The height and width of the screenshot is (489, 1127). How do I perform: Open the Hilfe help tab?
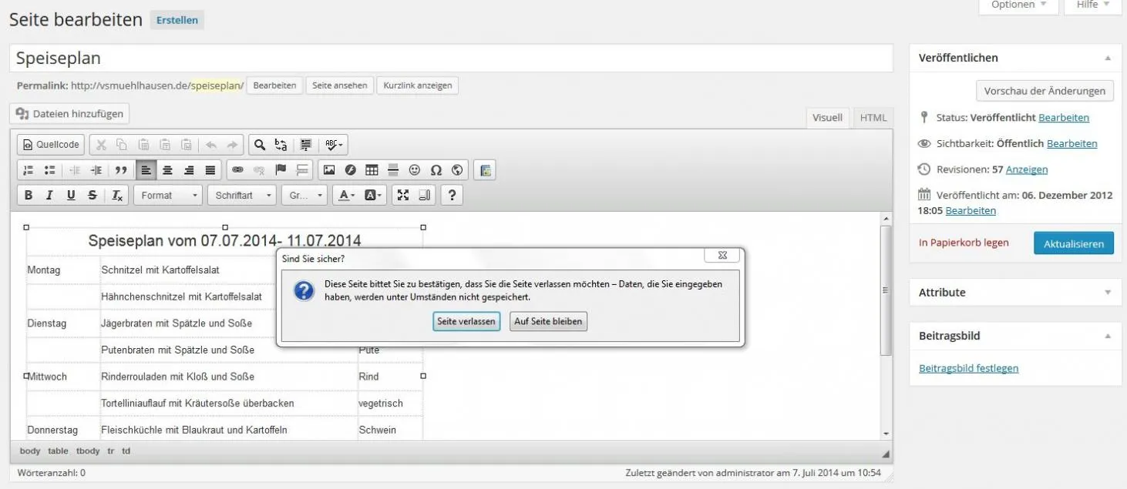1092,5
